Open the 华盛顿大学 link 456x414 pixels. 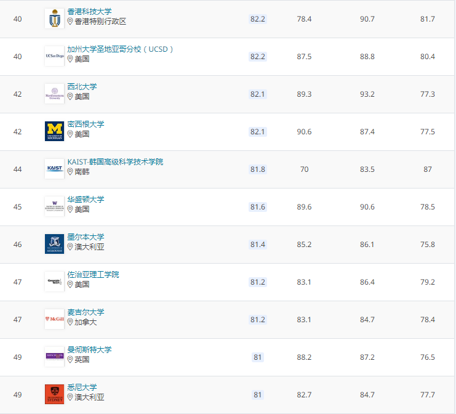[x=86, y=200]
